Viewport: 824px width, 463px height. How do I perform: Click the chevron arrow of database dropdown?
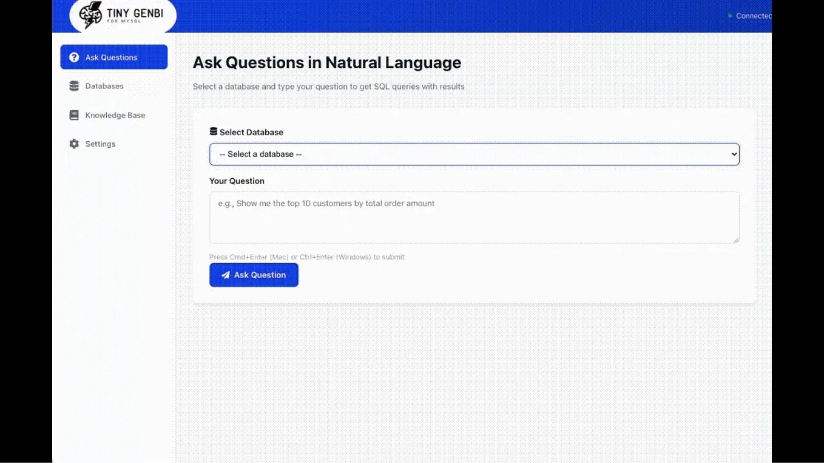734,154
